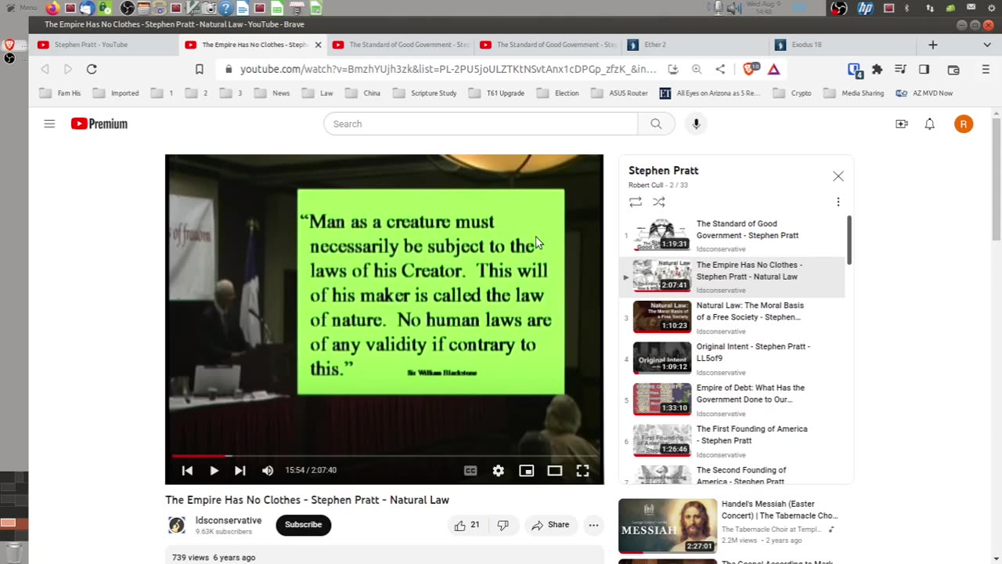Click the YouTube URL address bar
The height and width of the screenshot is (564, 1002).
pyautogui.click(x=448, y=69)
